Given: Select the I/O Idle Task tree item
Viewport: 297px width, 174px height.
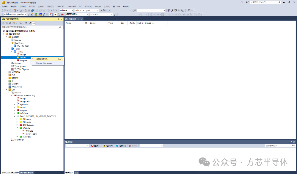Looking at the screenshot, I should tap(23, 46).
